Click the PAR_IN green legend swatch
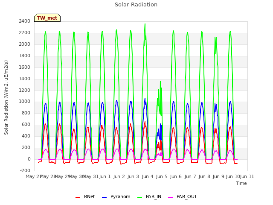273x205 pixels. [140, 197]
